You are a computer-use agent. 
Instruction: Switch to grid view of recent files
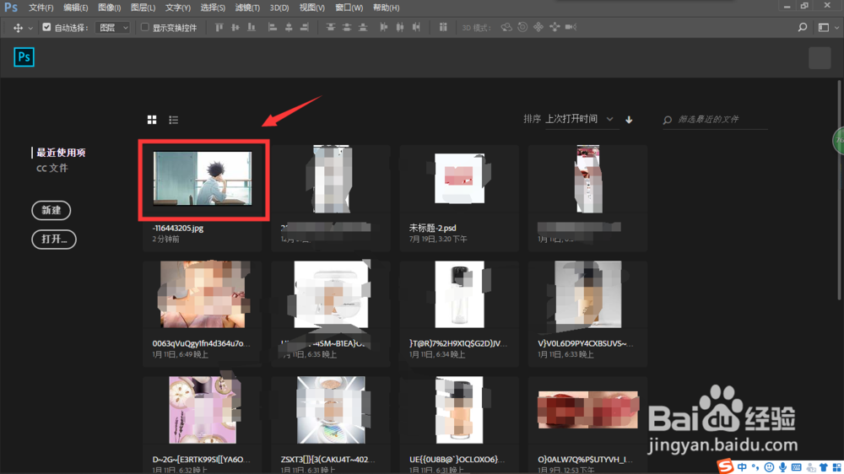point(152,120)
